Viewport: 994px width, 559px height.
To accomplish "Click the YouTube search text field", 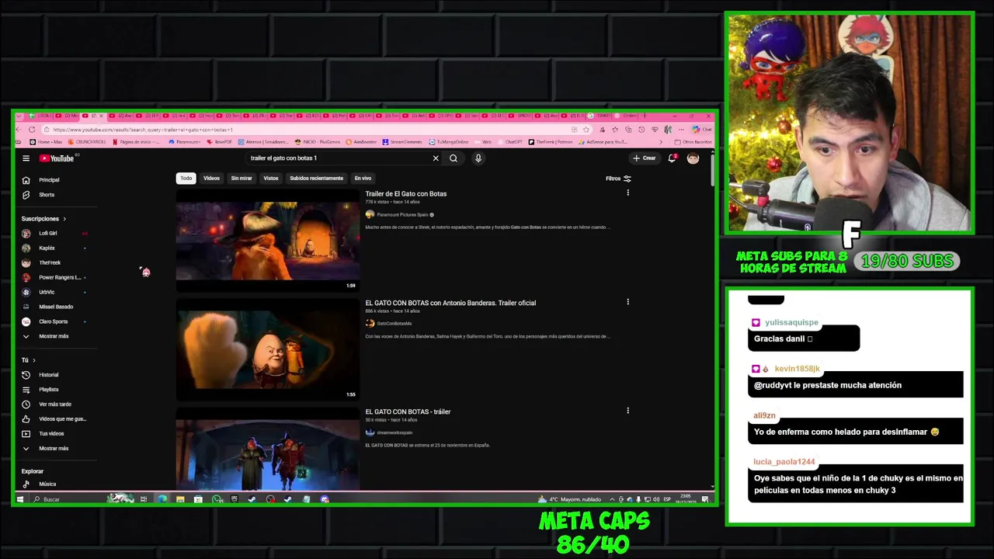I will click(338, 158).
